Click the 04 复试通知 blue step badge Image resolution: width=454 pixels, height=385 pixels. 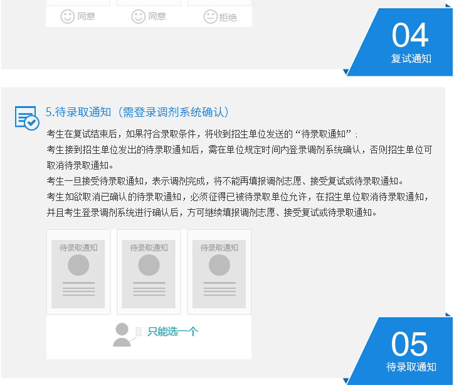tap(401, 42)
